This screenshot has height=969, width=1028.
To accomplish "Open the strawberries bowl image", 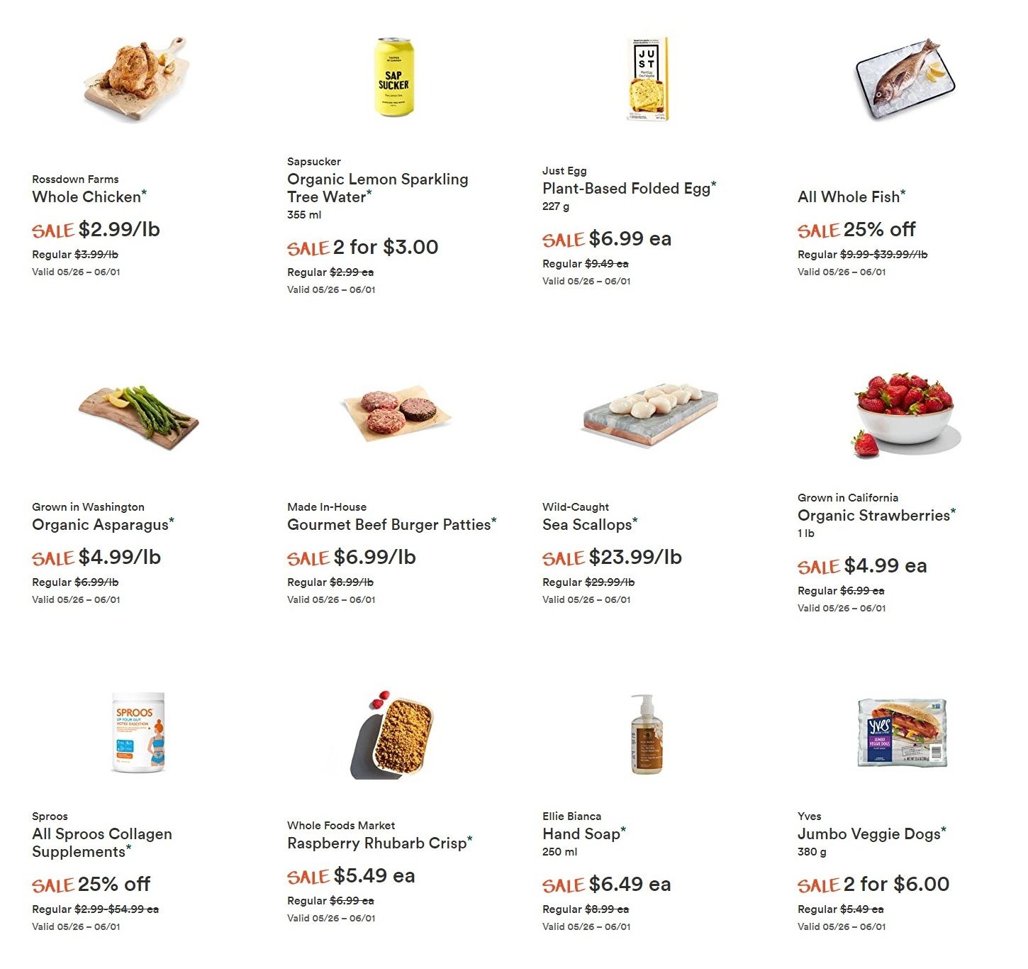I will pos(905,414).
